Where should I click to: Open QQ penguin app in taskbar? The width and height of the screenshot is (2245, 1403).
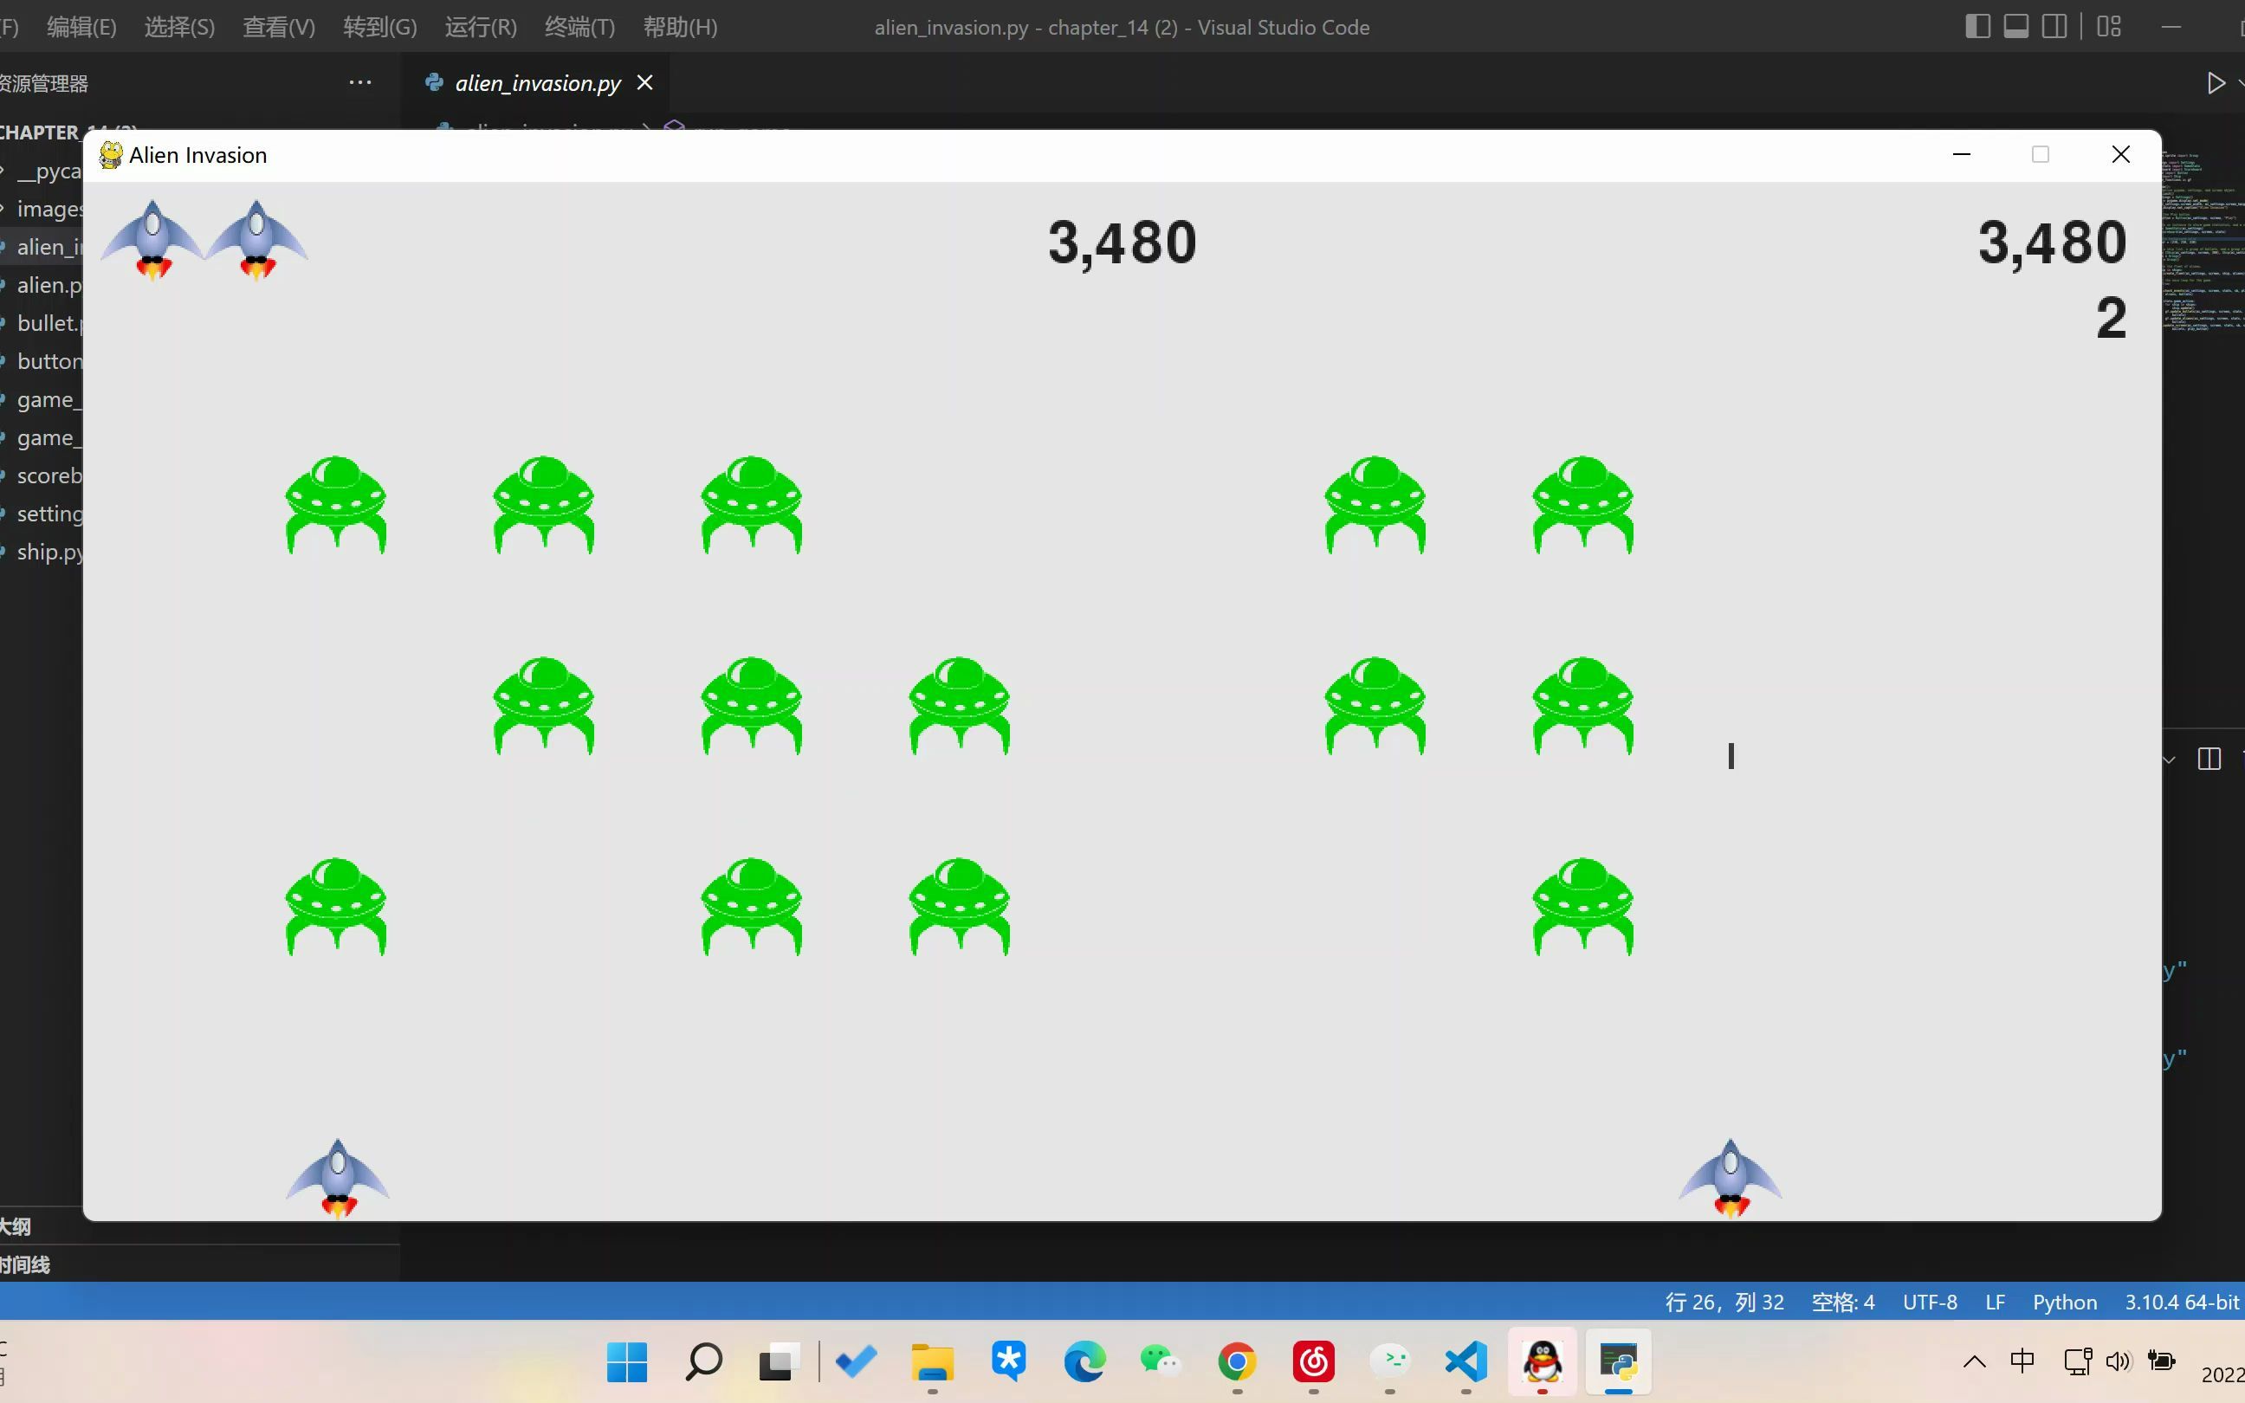(1542, 1362)
